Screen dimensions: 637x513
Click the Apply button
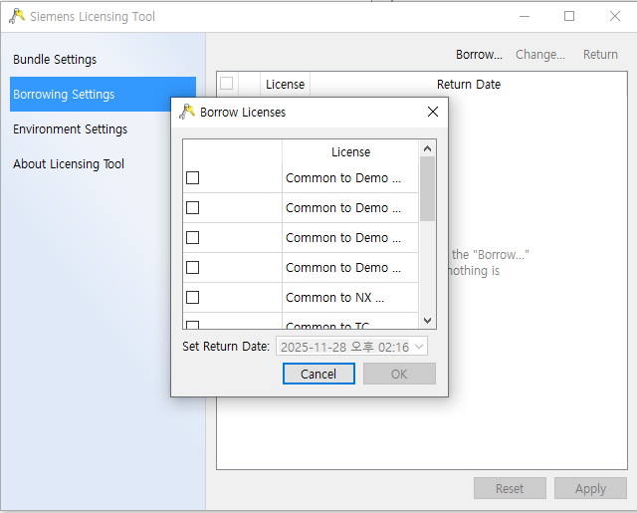[x=590, y=488]
